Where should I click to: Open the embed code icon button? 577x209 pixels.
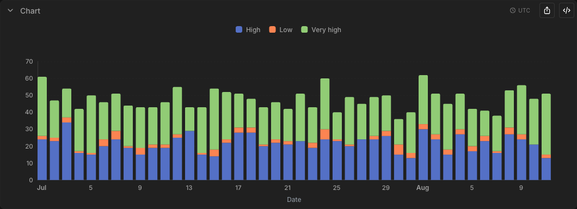(566, 10)
